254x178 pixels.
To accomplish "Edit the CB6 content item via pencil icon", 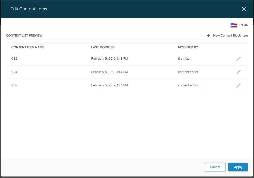I will tap(238, 59).
